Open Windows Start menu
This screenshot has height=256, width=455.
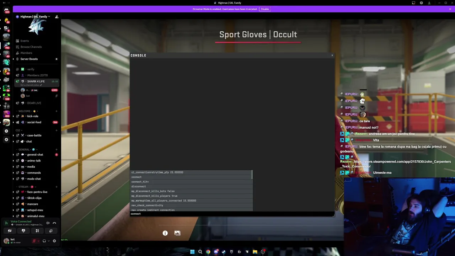[x=192, y=252]
